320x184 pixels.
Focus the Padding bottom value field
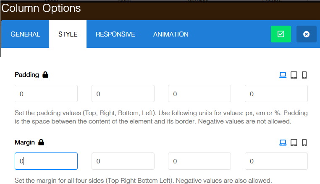pos(199,94)
